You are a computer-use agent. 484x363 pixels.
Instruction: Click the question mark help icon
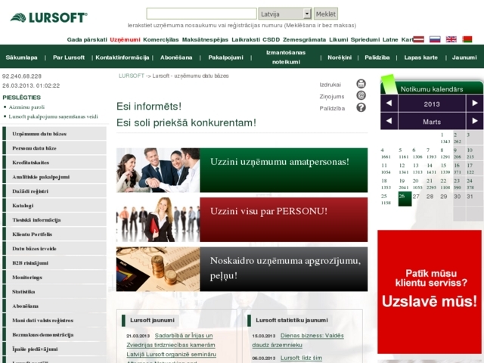361,107
